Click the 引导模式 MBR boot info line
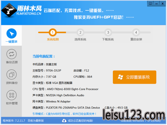Viewport: 167px width, 125px height. (64, 114)
